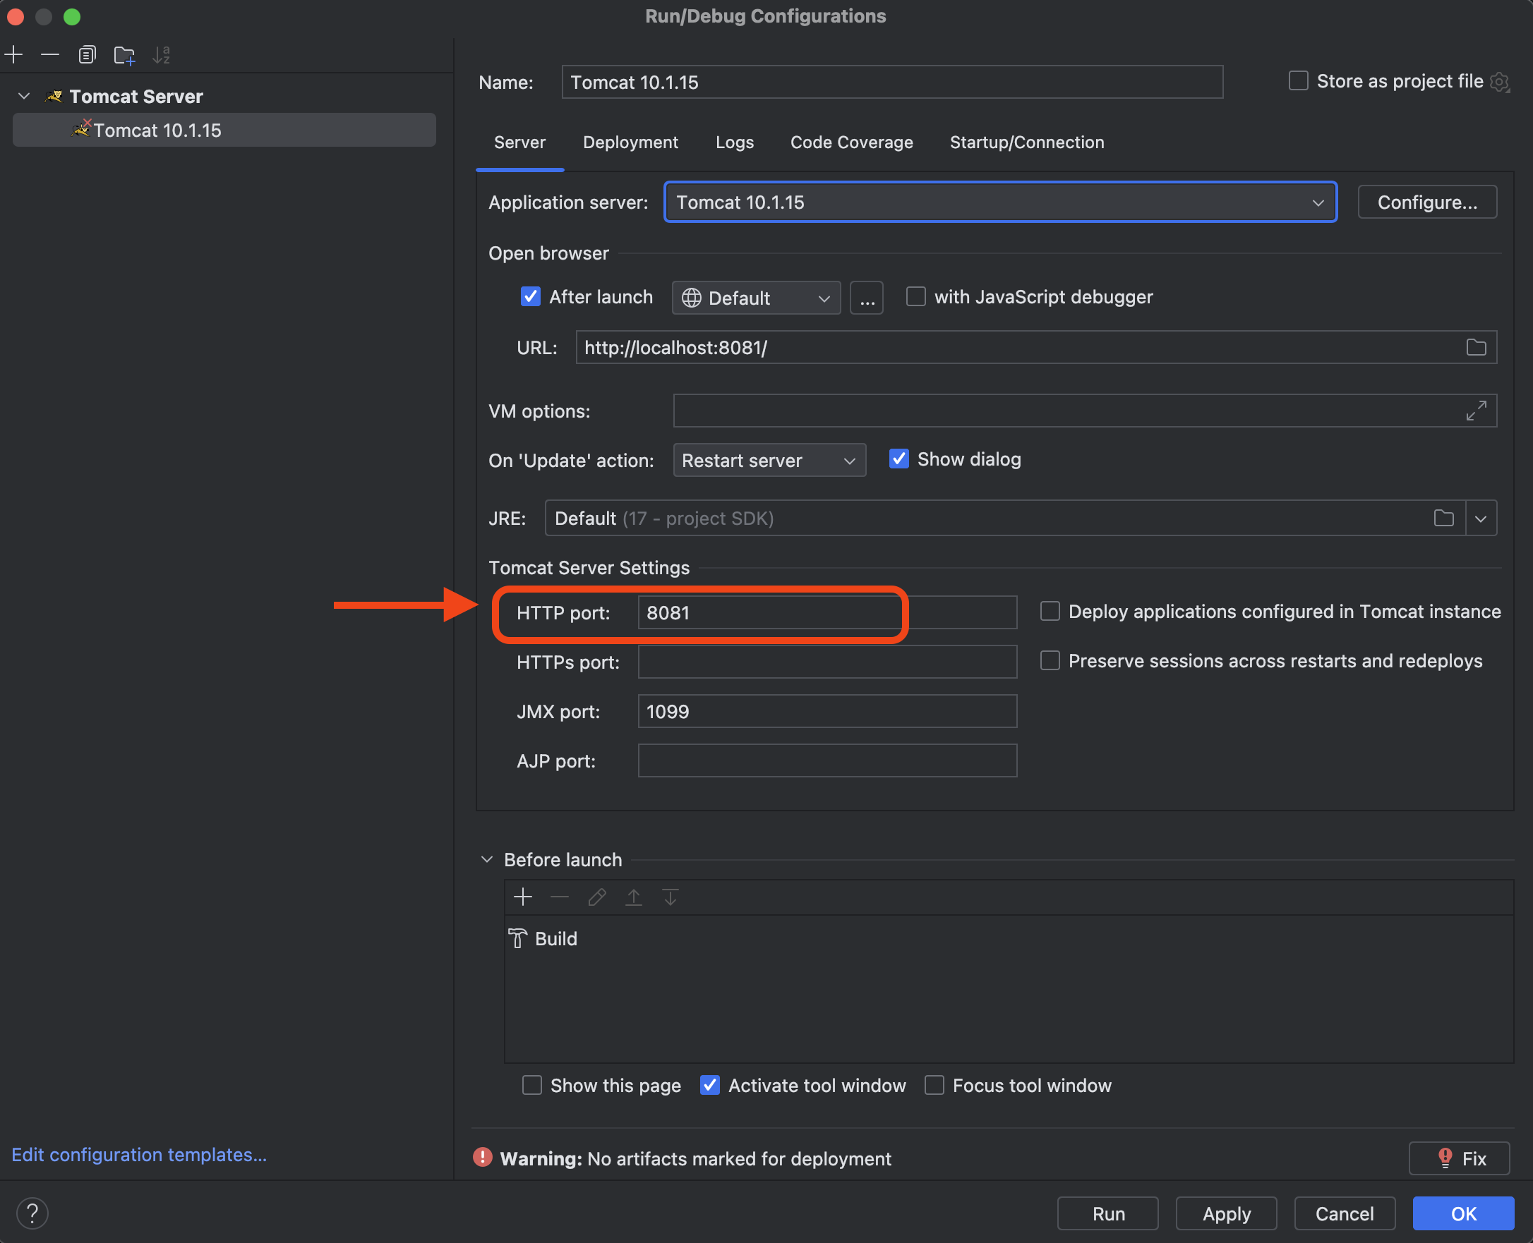Open the On 'Update' action dropdown
The height and width of the screenshot is (1243, 1533).
pyautogui.click(x=769, y=460)
